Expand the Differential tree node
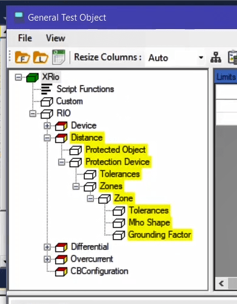Screen dimensions: 237x304 pos(47,247)
